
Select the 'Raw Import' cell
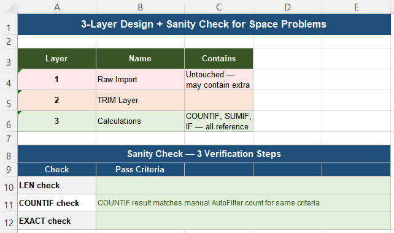point(140,80)
